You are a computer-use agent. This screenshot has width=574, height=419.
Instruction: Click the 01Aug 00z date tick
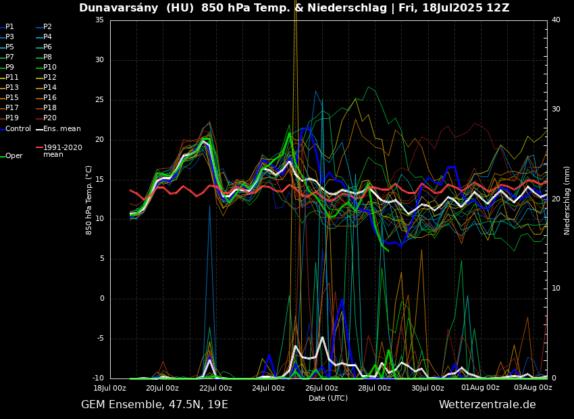tap(480, 388)
